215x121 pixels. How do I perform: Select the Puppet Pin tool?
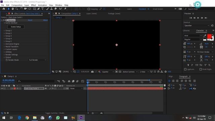tap(65, 9)
